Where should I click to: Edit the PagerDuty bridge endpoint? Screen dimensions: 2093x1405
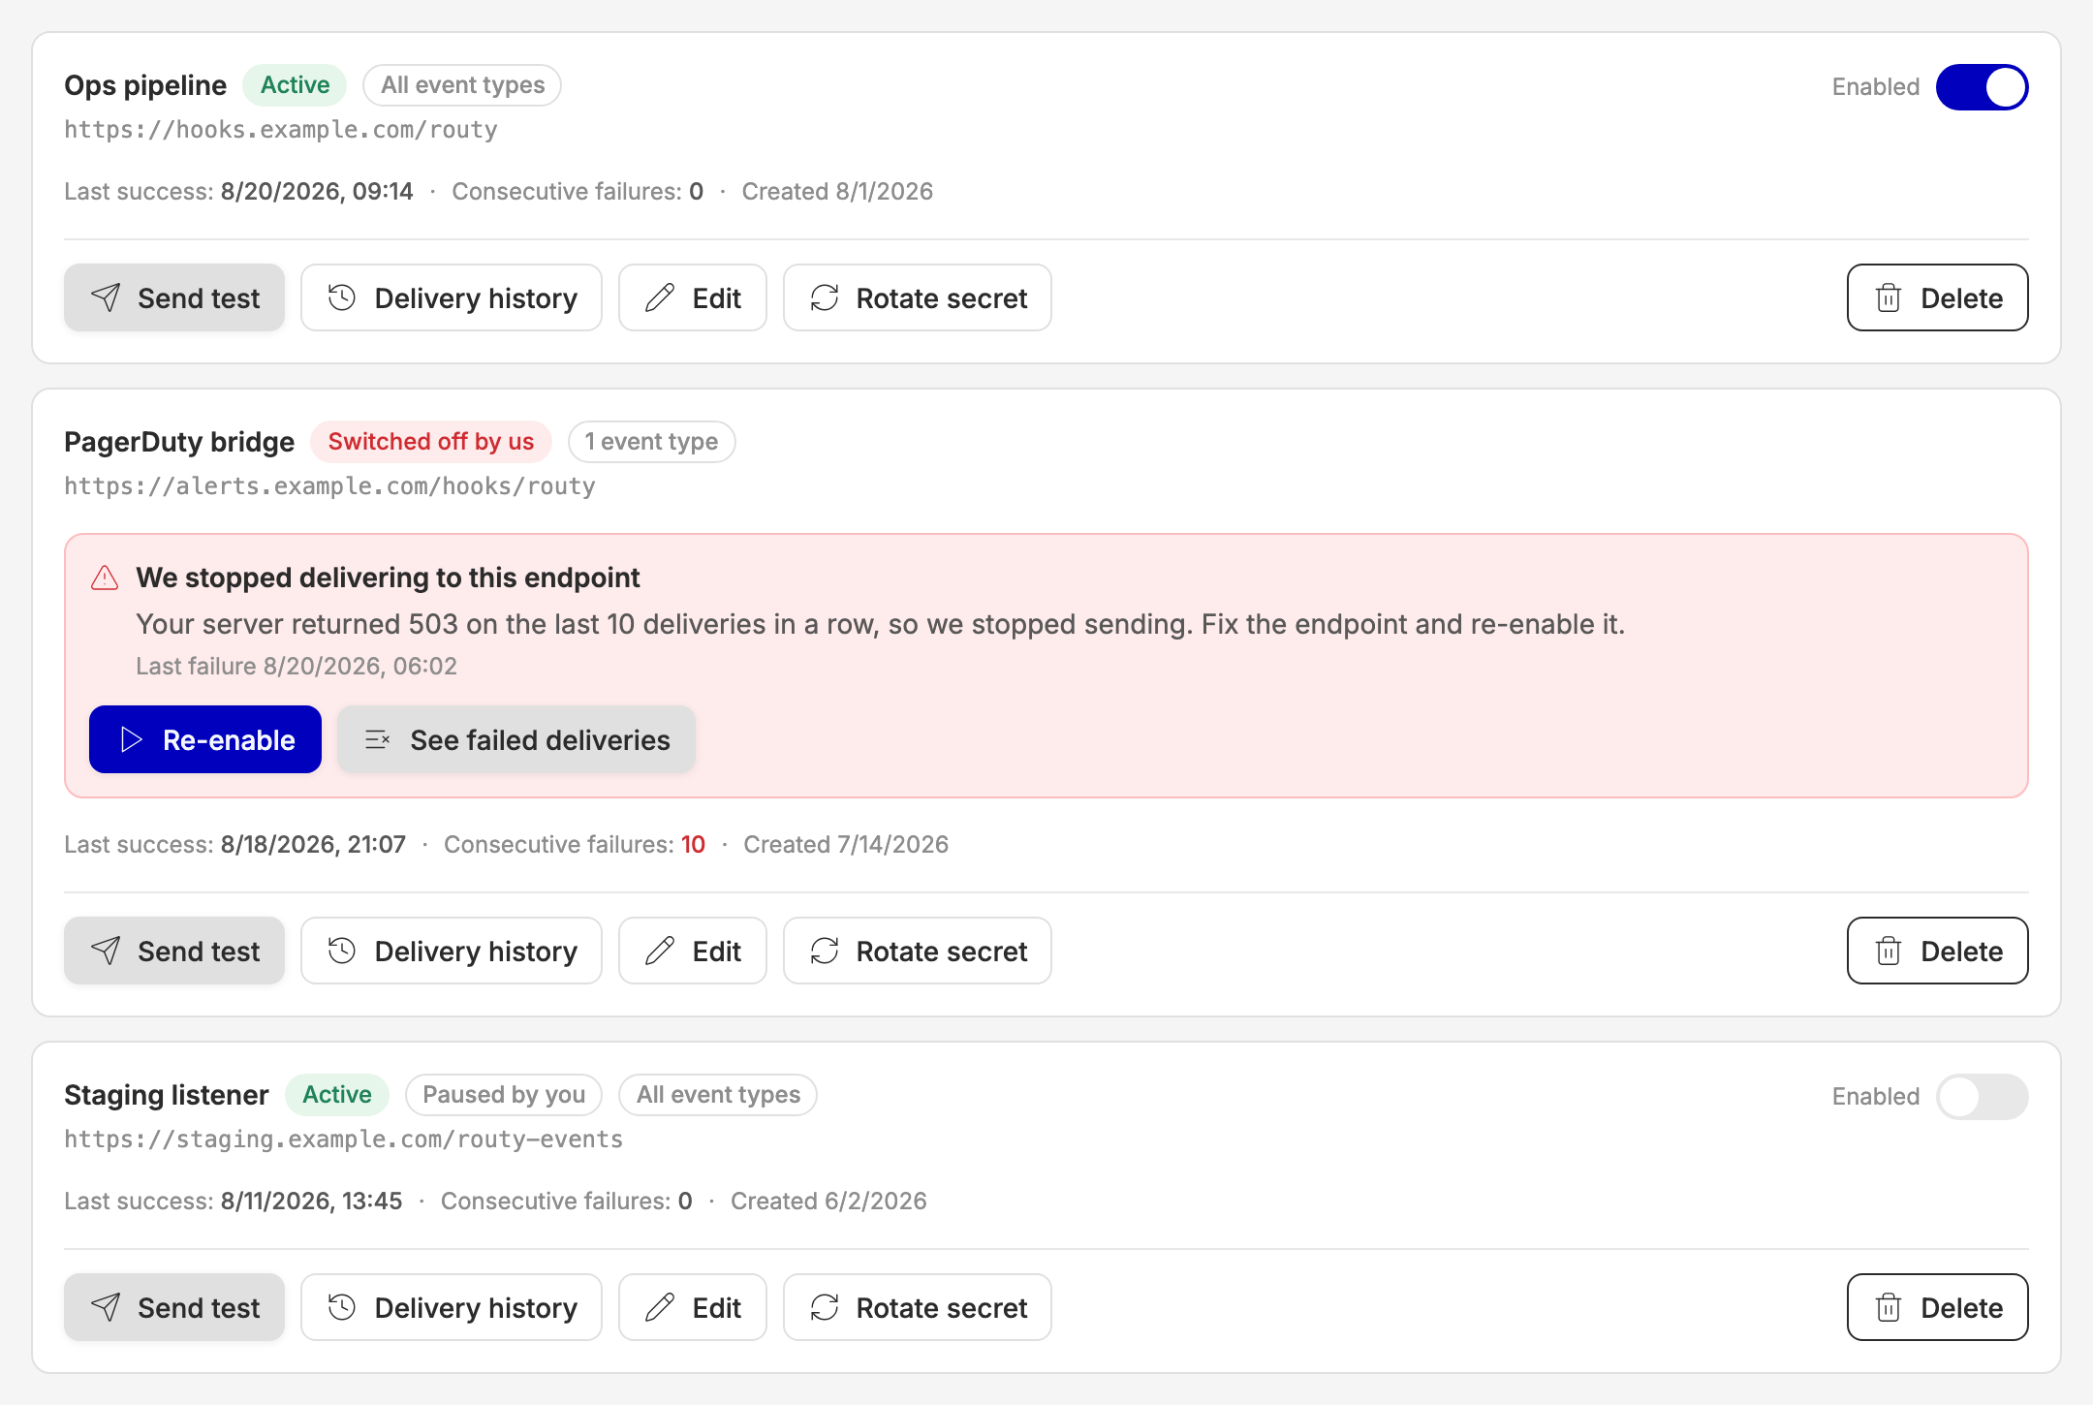coord(693,951)
